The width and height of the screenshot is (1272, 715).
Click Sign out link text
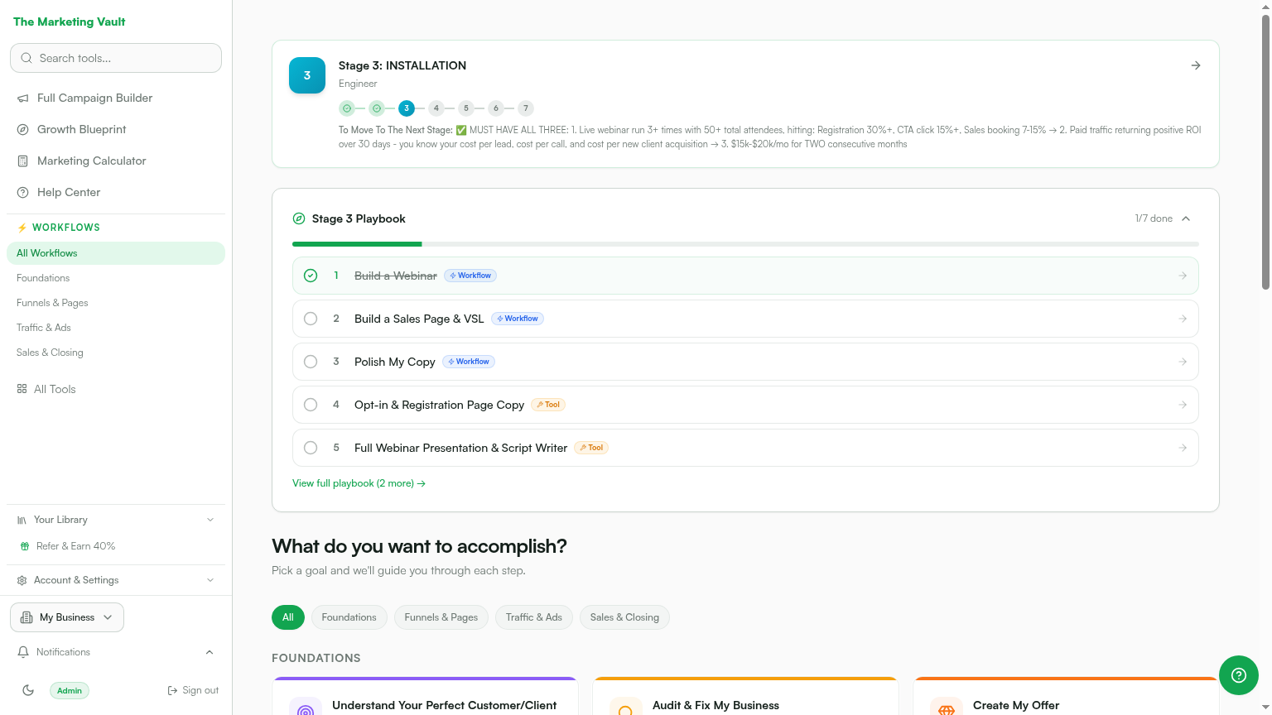coord(200,690)
